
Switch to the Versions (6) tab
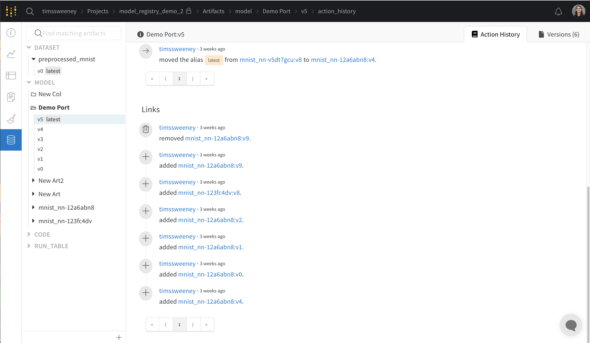tap(559, 34)
